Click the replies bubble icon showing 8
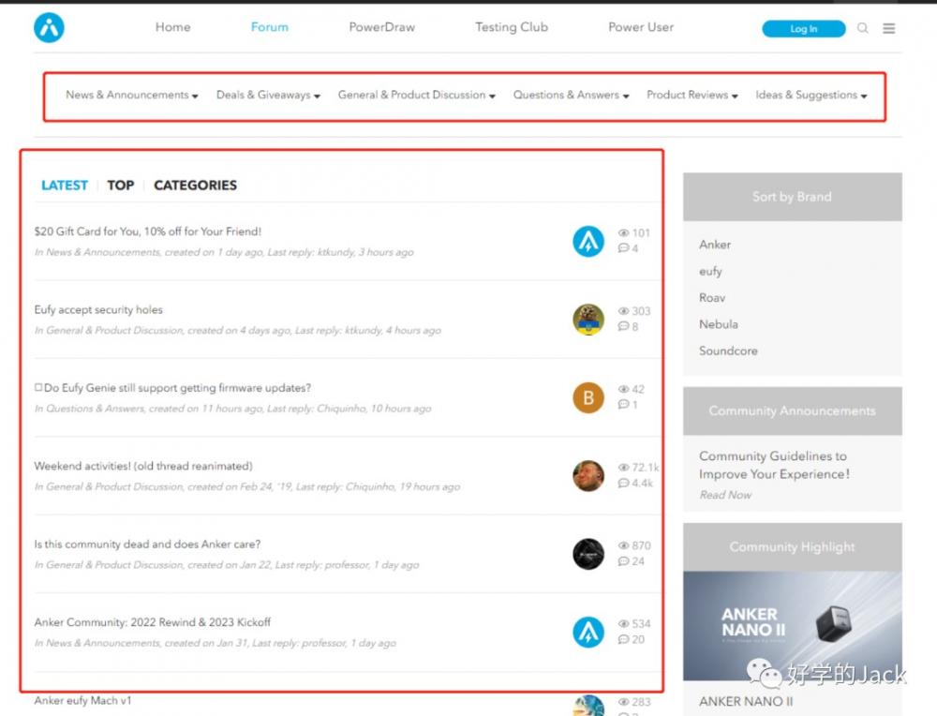Screen dimensions: 937x716 tap(623, 326)
